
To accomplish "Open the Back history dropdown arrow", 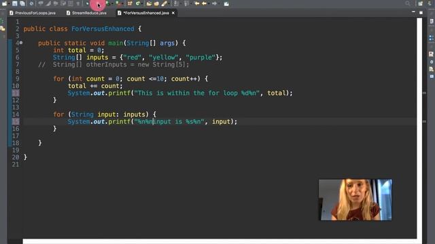I will pos(209,3).
